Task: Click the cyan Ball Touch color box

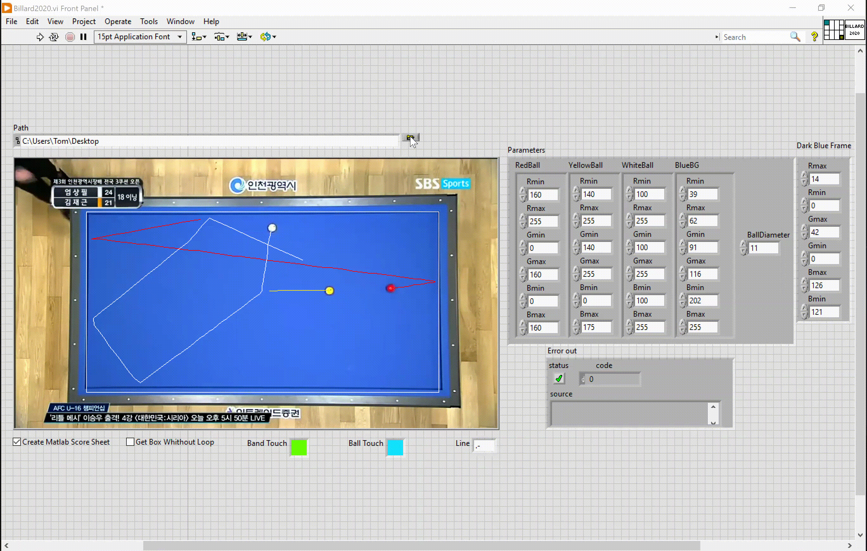Action: tap(395, 447)
